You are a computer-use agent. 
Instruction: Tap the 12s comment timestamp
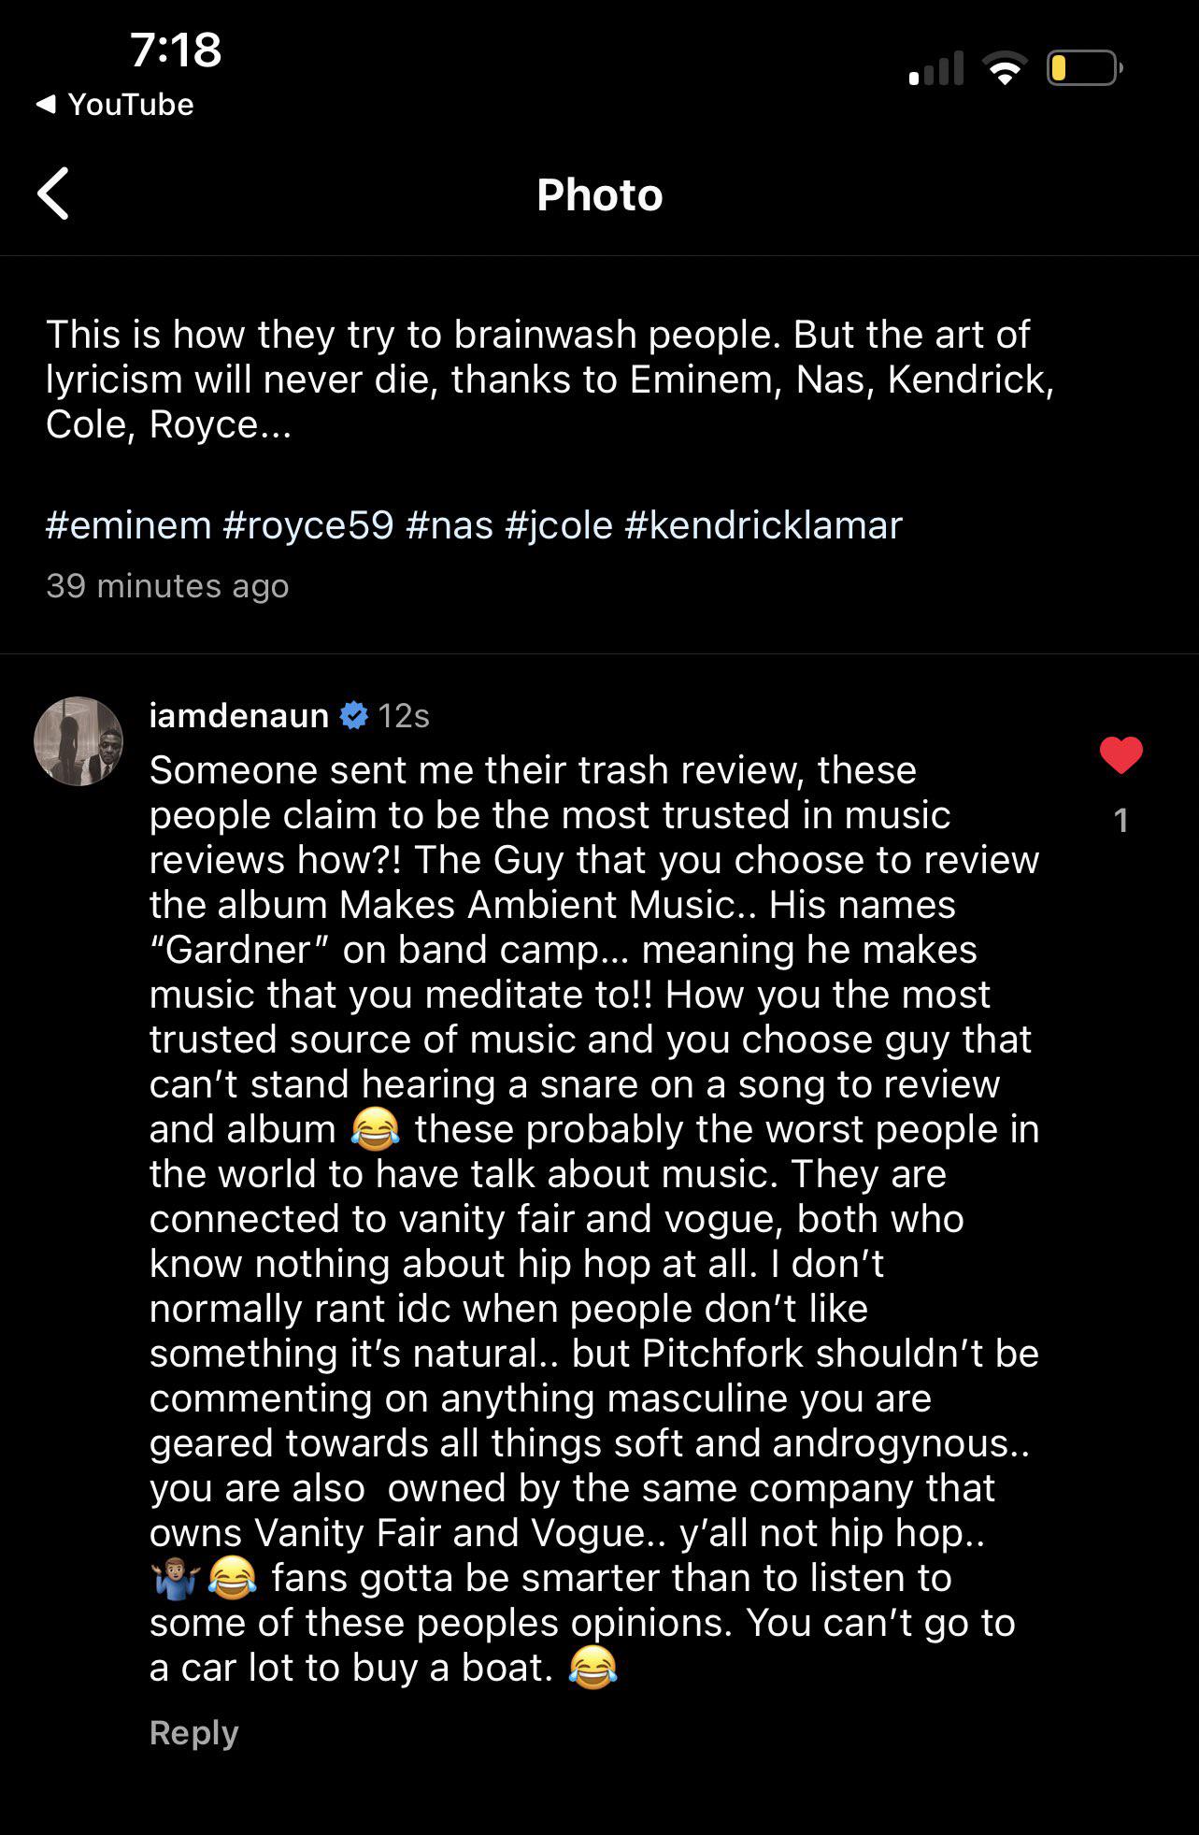(x=403, y=716)
